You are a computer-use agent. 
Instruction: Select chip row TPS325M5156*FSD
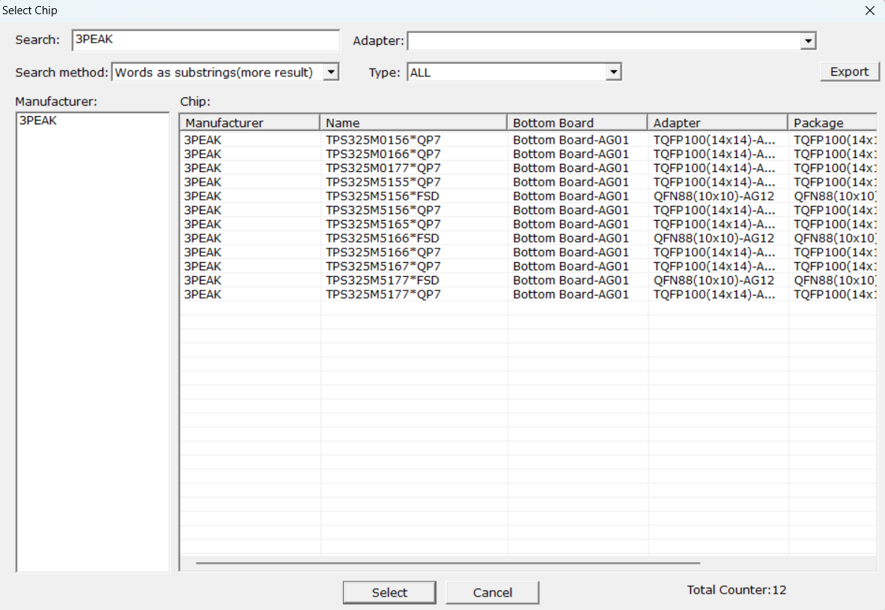(529, 196)
